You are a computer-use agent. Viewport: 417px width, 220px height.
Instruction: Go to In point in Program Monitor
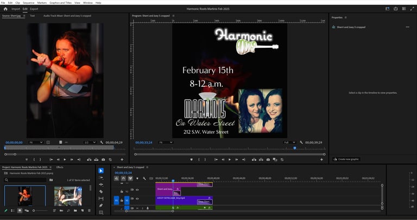pos(216,159)
